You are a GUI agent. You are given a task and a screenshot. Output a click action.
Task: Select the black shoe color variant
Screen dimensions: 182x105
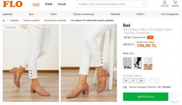coord(138,63)
